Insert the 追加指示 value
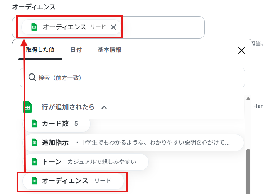 click(x=135, y=143)
